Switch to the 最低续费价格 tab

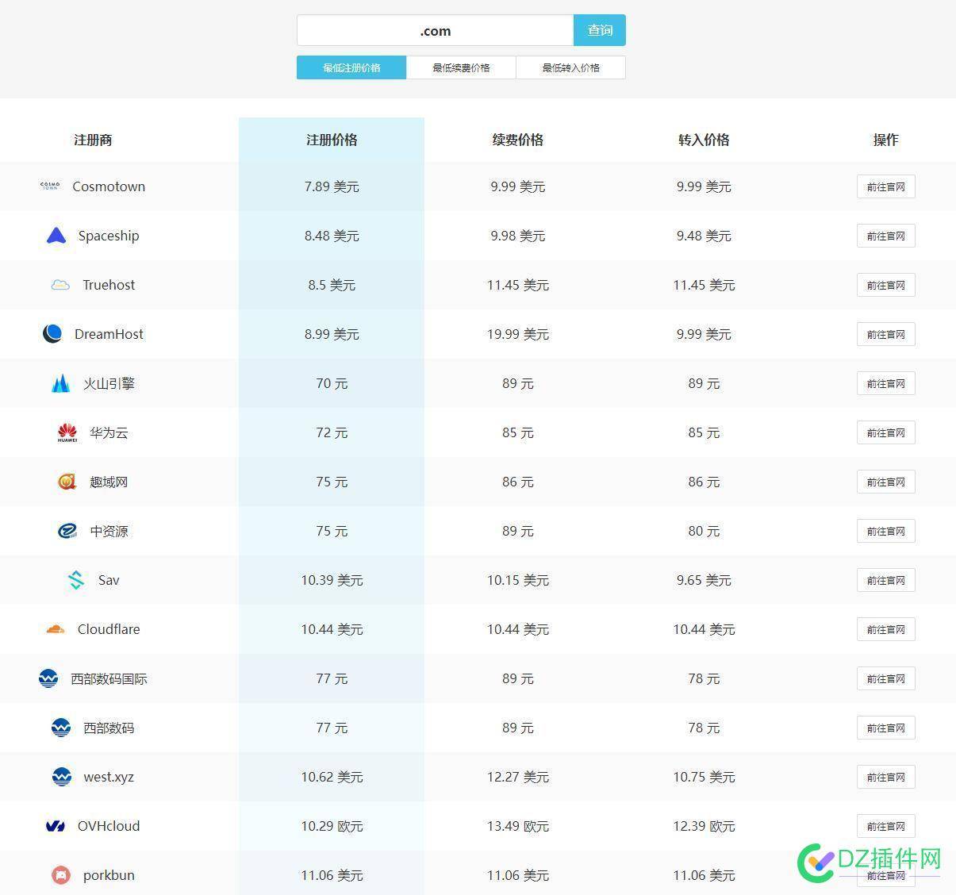(x=461, y=67)
